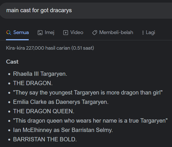Click the line reading THE DRAGON.

[33, 83]
